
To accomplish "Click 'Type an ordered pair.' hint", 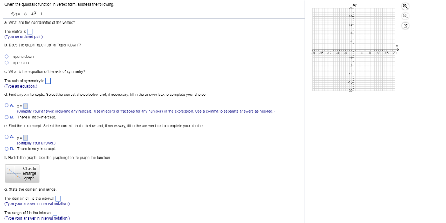I will pyautogui.click(x=24, y=37).
